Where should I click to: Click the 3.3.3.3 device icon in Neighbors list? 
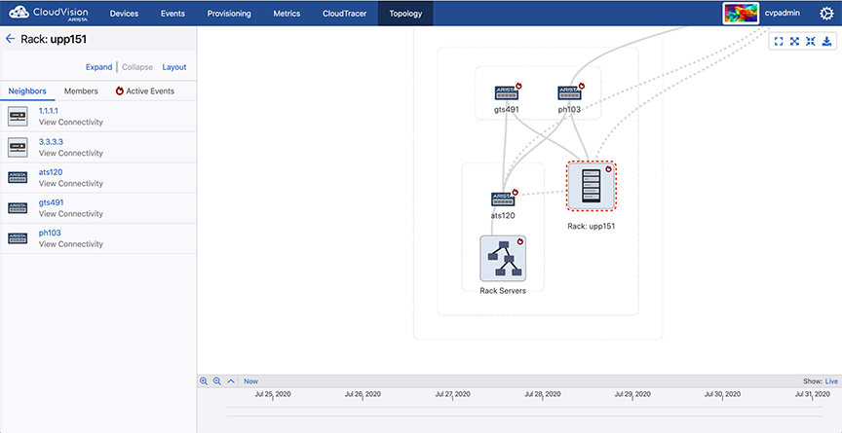point(18,147)
